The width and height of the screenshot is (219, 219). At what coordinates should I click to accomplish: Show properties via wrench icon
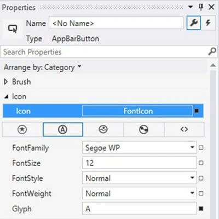[194, 23]
